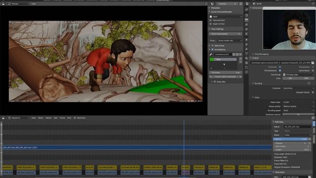Open folder browser for output path
This screenshot has height=178, width=316.
coord(313,63)
